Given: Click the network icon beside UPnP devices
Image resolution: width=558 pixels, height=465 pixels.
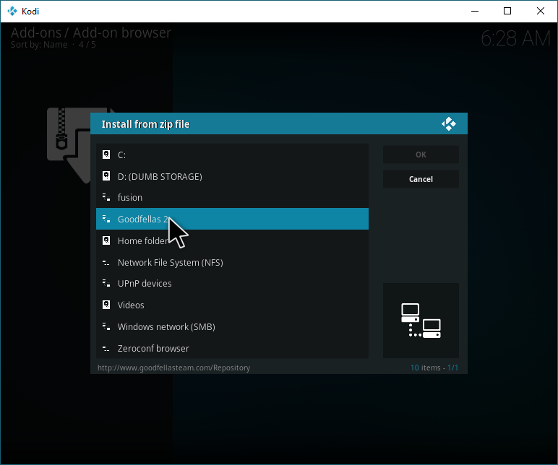Looking at the screenshot, I should (106, 283).
